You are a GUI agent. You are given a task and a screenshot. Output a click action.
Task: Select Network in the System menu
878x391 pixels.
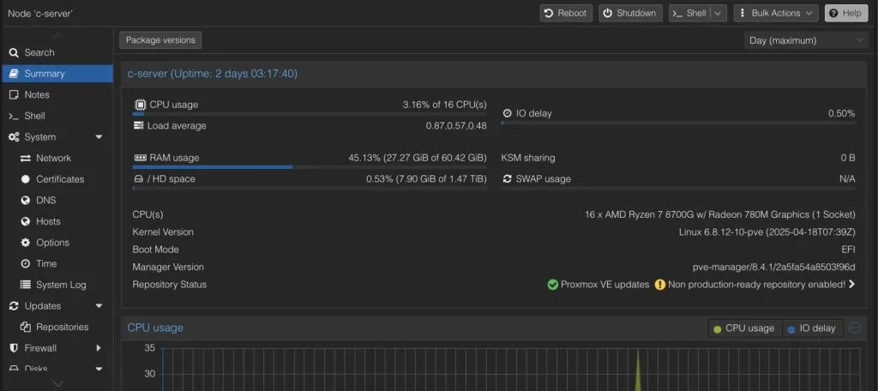coord(57,159)
